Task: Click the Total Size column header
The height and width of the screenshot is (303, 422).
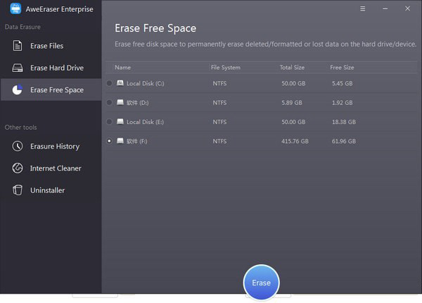Action: click(291, 68)
